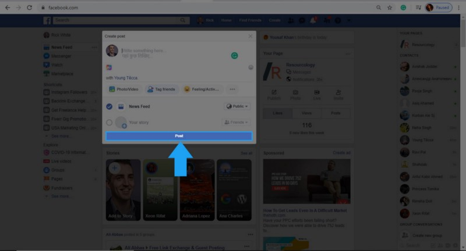Open COVID-19 Information in Explore
This screenshot has width=466, height=251.
coord(65,152)
